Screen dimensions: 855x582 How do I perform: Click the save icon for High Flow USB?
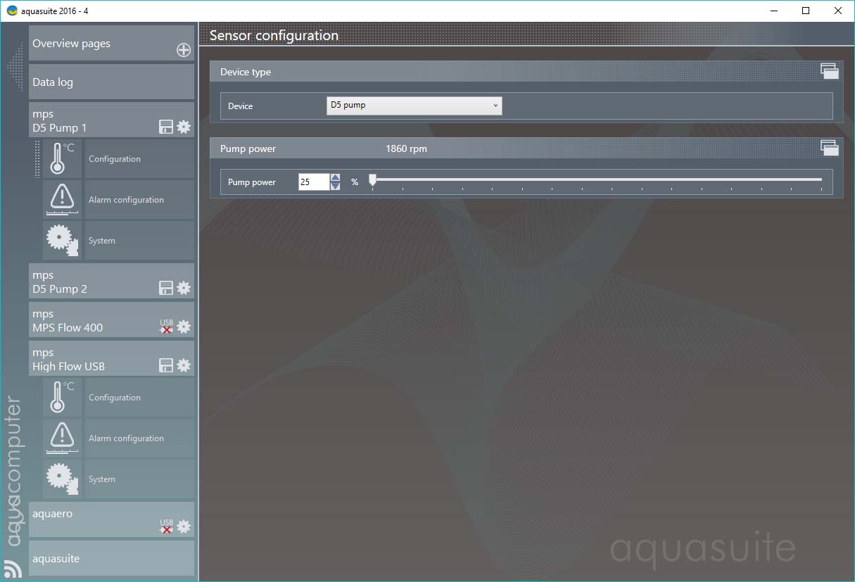pyautogui.click(x=166, y=365)
